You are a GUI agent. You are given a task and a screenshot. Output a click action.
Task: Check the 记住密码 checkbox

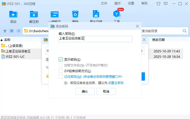[61, 76]
